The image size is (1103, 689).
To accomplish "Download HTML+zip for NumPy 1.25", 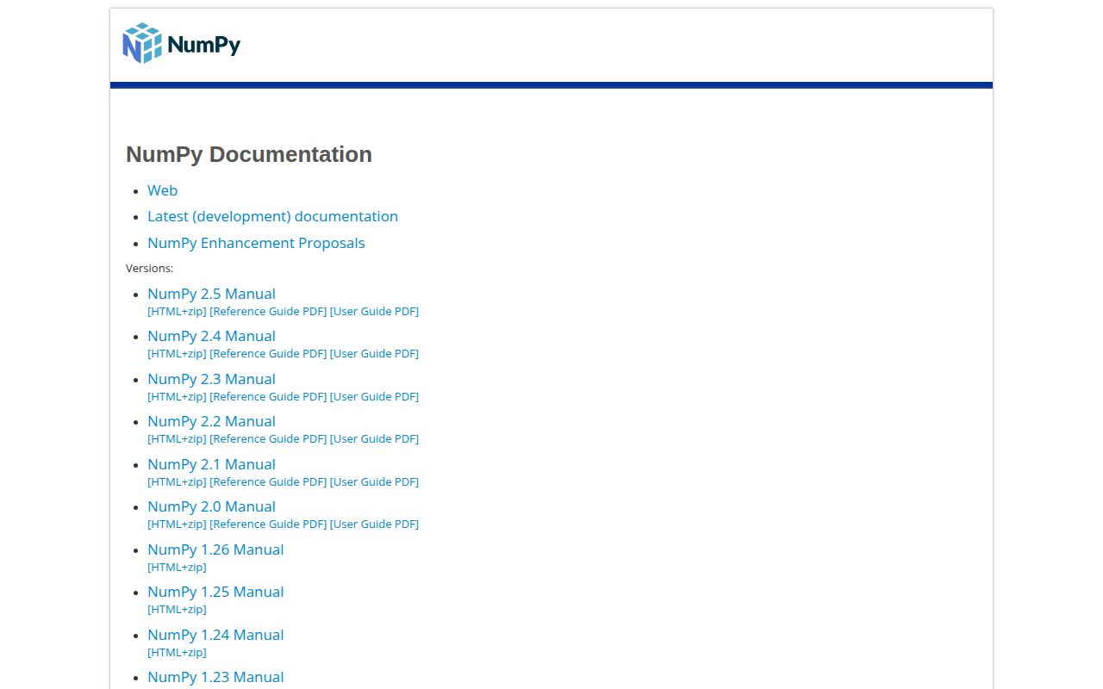I will (x=177, y=609).
